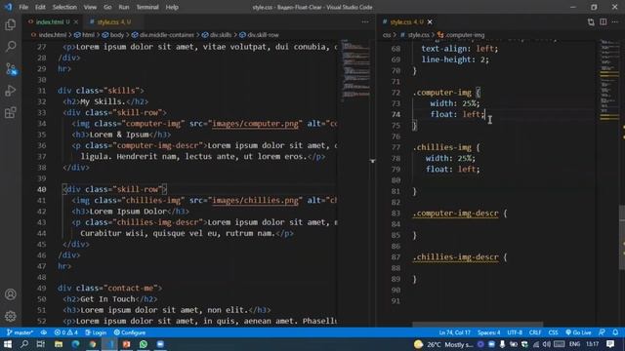Open Task View on taskbar
625x351 pixels.
[x=41, y=344]
